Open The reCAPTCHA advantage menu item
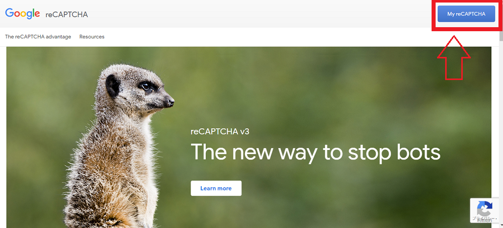 click(x=38, y=37)
